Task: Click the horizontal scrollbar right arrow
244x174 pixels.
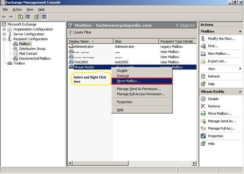Action: [194, 163]
